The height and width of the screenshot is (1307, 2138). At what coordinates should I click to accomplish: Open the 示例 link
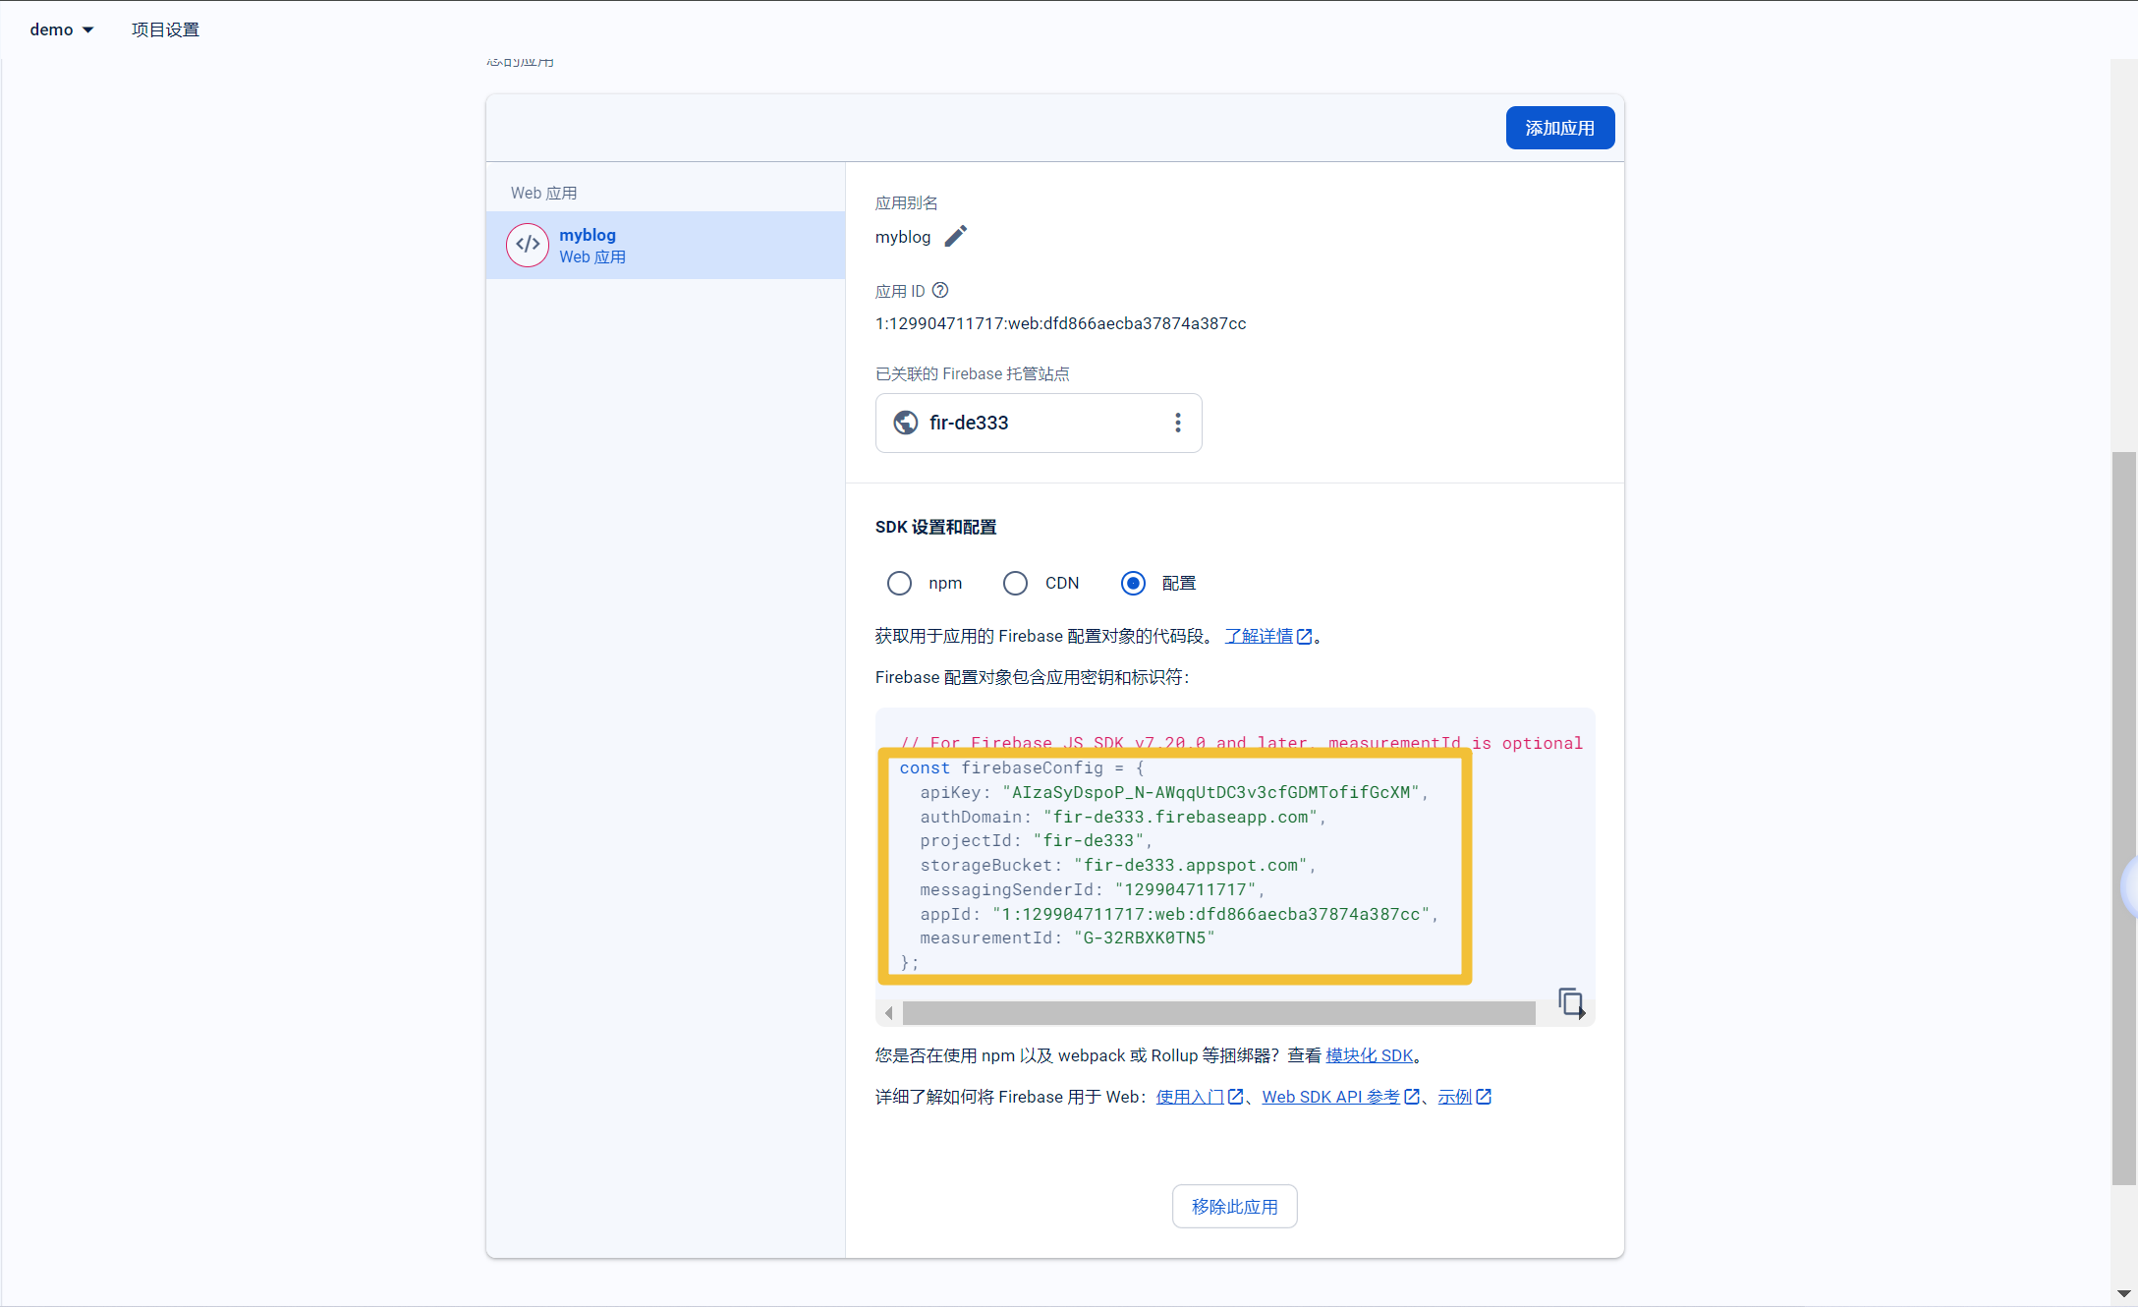coord(1454,1097)
